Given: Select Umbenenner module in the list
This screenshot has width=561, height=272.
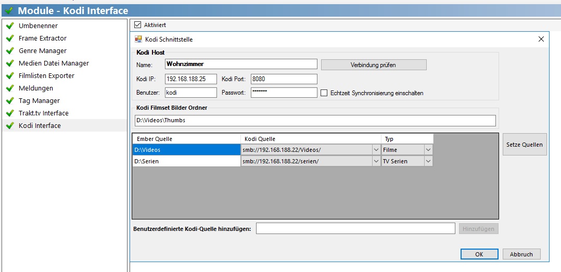Looking at the screenshot, I should 65,25.
